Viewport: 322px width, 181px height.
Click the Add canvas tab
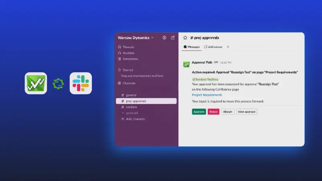(x=213, y=47)
